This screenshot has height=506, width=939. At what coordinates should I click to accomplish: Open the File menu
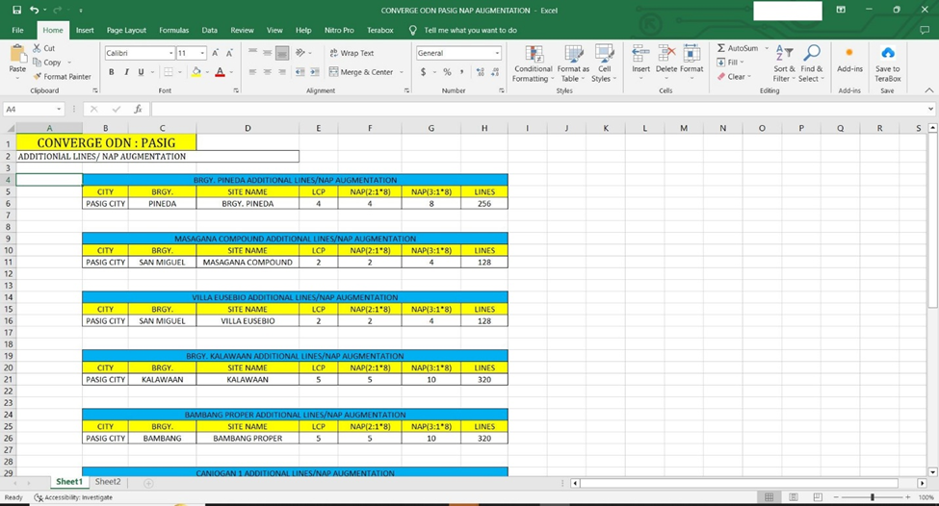pyautogui.click(x=18, y=30)
